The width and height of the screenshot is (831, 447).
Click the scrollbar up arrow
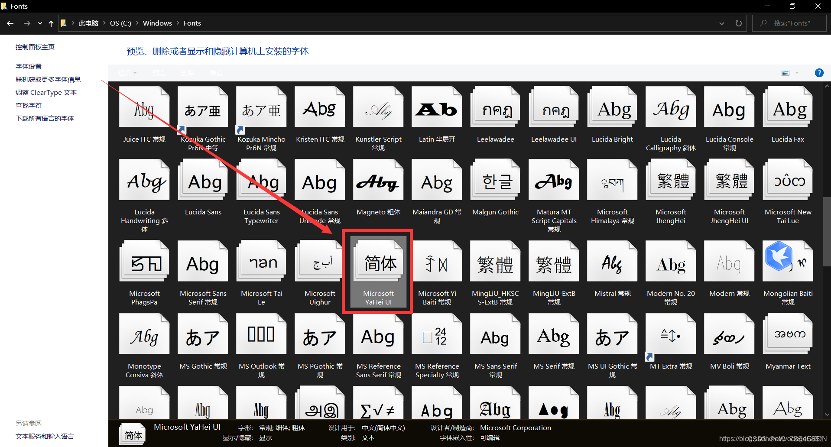pos(827,86)
